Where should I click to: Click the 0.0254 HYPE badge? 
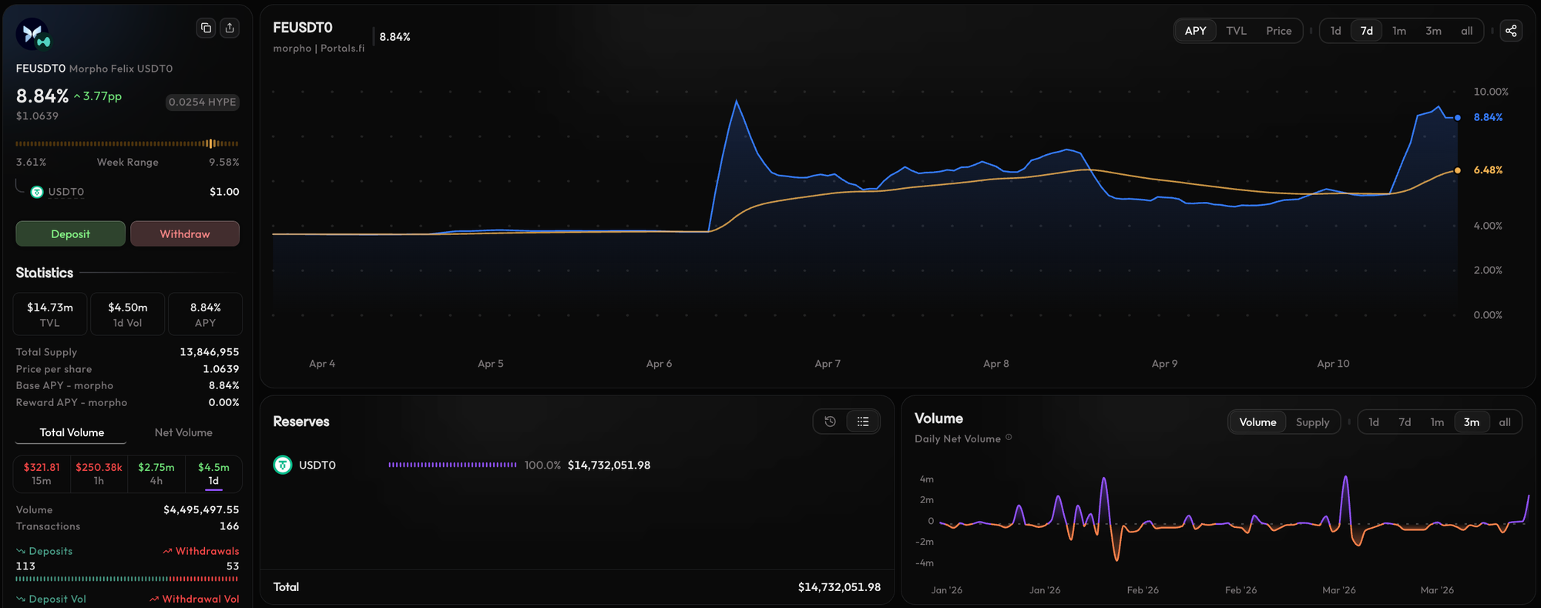pos(203,102)
